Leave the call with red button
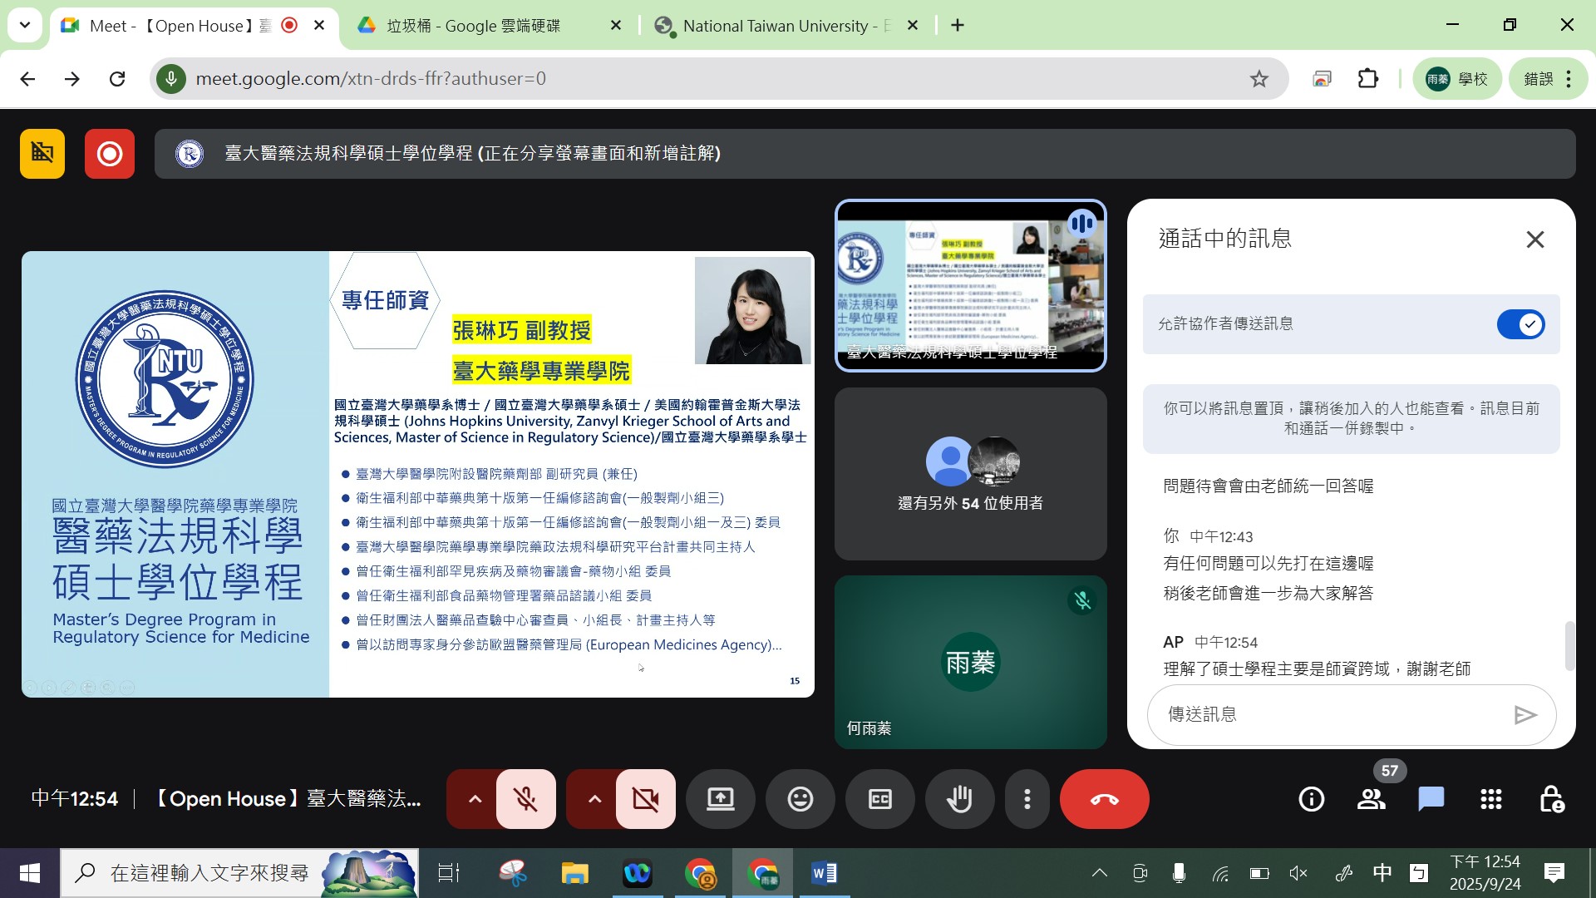 [x=1104, y=799]
